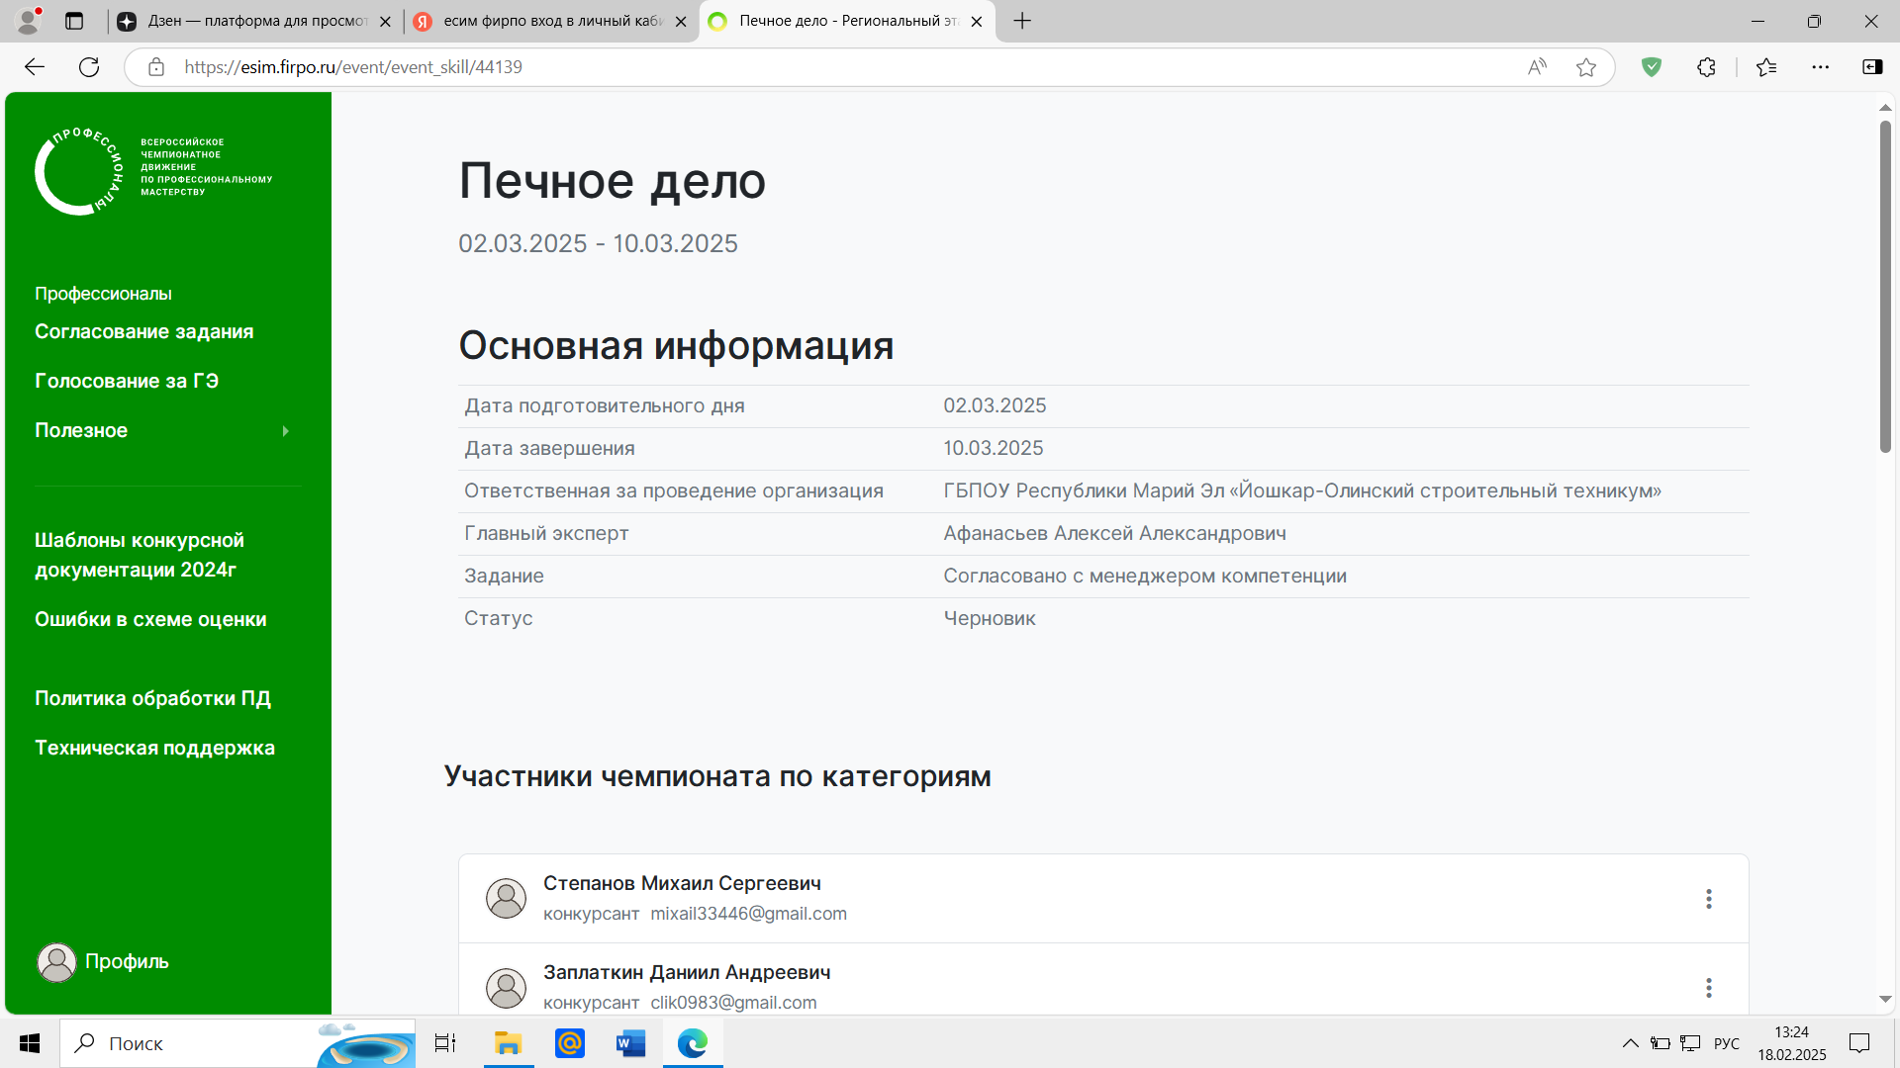
Task: Click name Степанов Михаил Сергеевич
Action: (x=682, y=883)
